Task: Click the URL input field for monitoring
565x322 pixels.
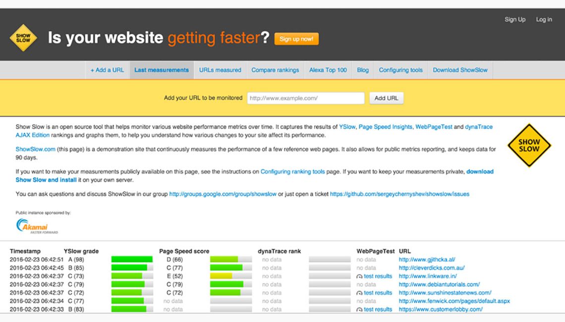Action: pos(305,98)
